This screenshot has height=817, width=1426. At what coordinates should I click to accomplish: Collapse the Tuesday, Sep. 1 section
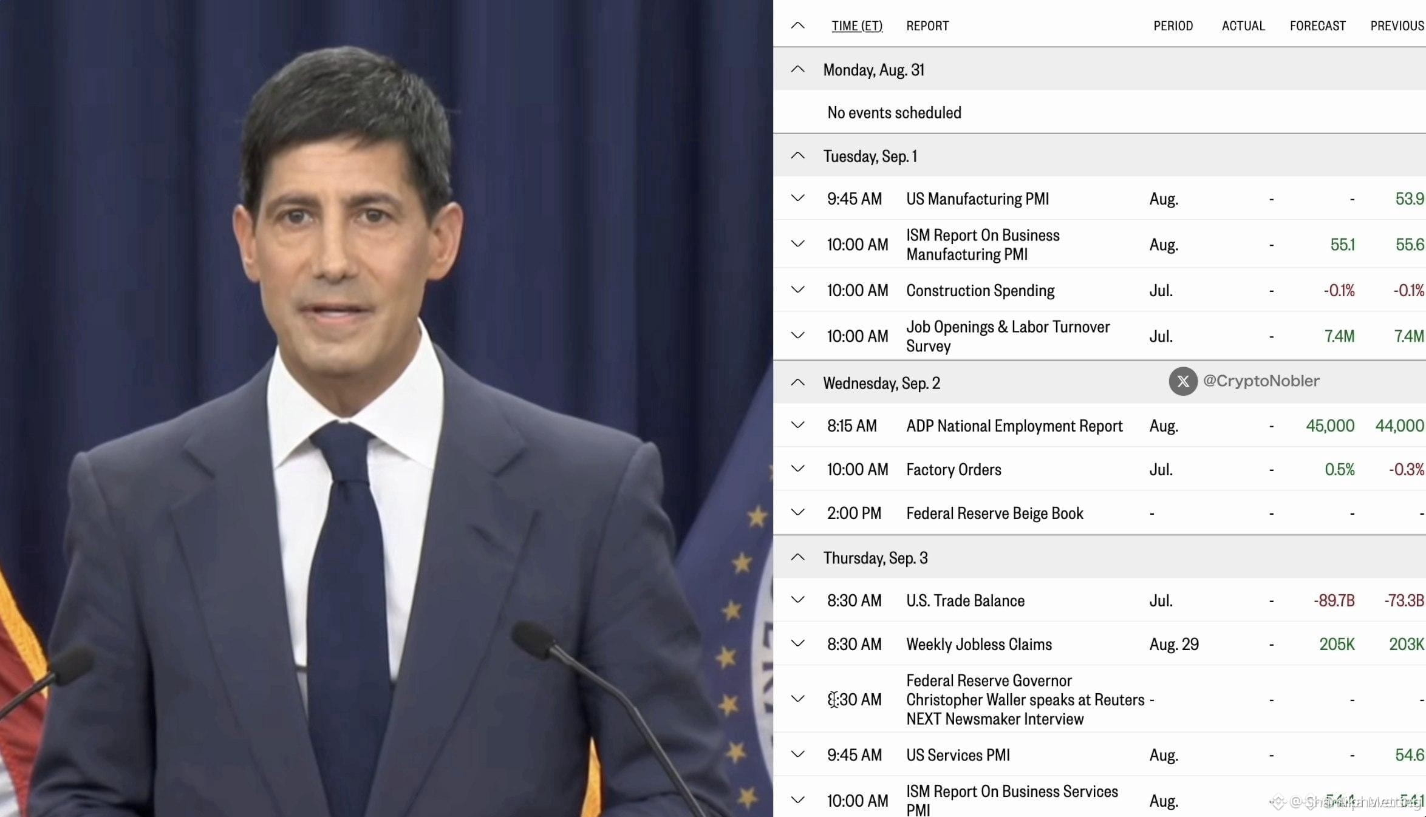click(x=797, y=155)
